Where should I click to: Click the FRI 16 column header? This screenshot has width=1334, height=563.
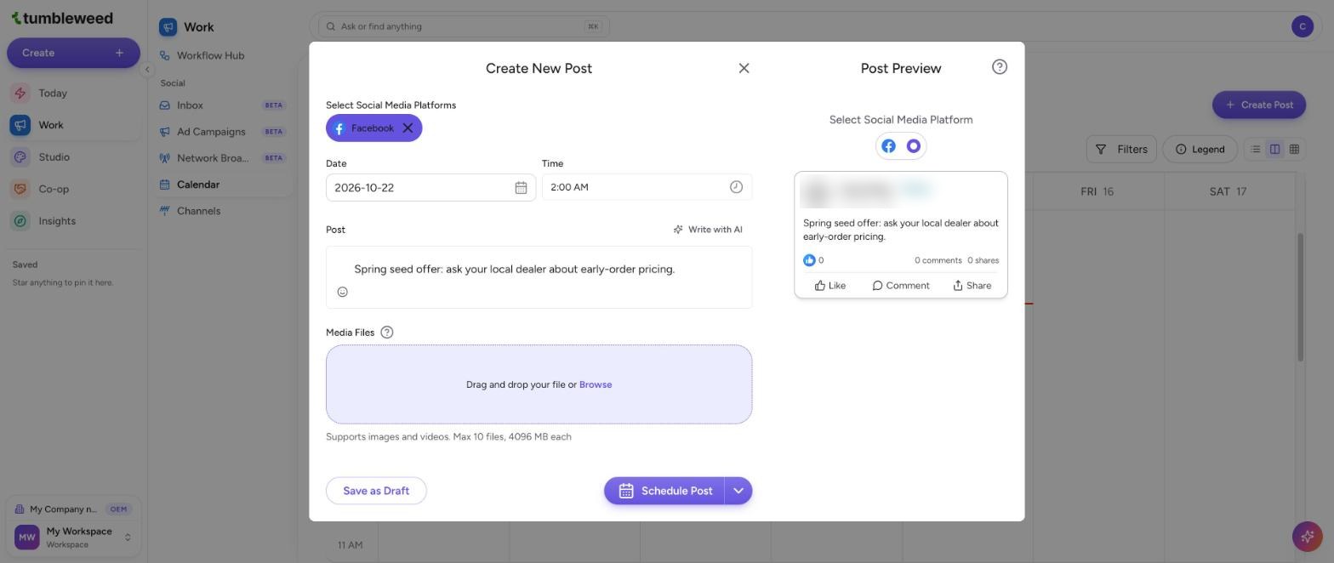1097,191
